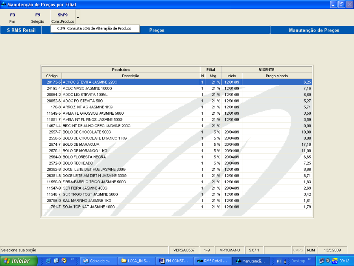Image resolution: width=354 pixels, height=266 pixels.
Task: Select row BOLO DE CHOCOLATE 500G
Action: (177, 132)
